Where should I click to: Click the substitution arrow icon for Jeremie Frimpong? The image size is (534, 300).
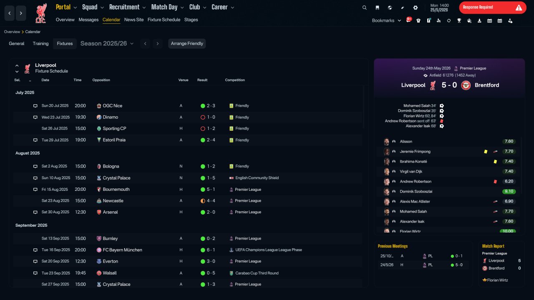(x=496, y=152)
